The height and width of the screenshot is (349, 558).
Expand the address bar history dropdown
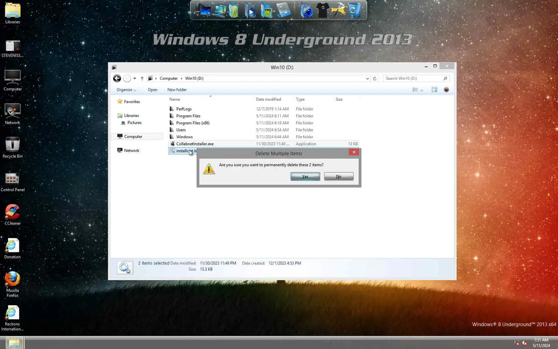[x=367, y=78]
